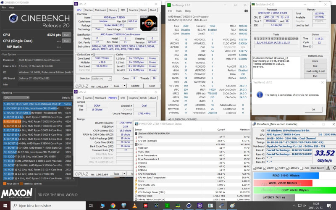Switch to SPD tab in CPU-Z CPU window

(123, 10)
